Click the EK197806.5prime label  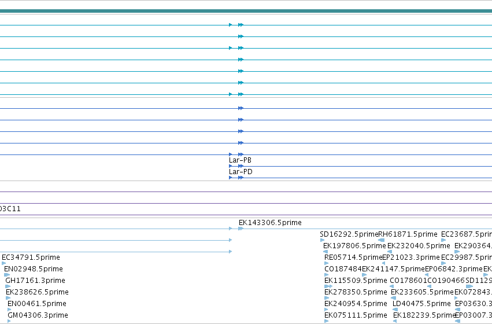pyautogui.click(x=354, y=246)
